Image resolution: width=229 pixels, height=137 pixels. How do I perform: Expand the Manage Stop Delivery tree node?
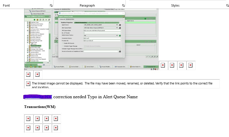28,36
